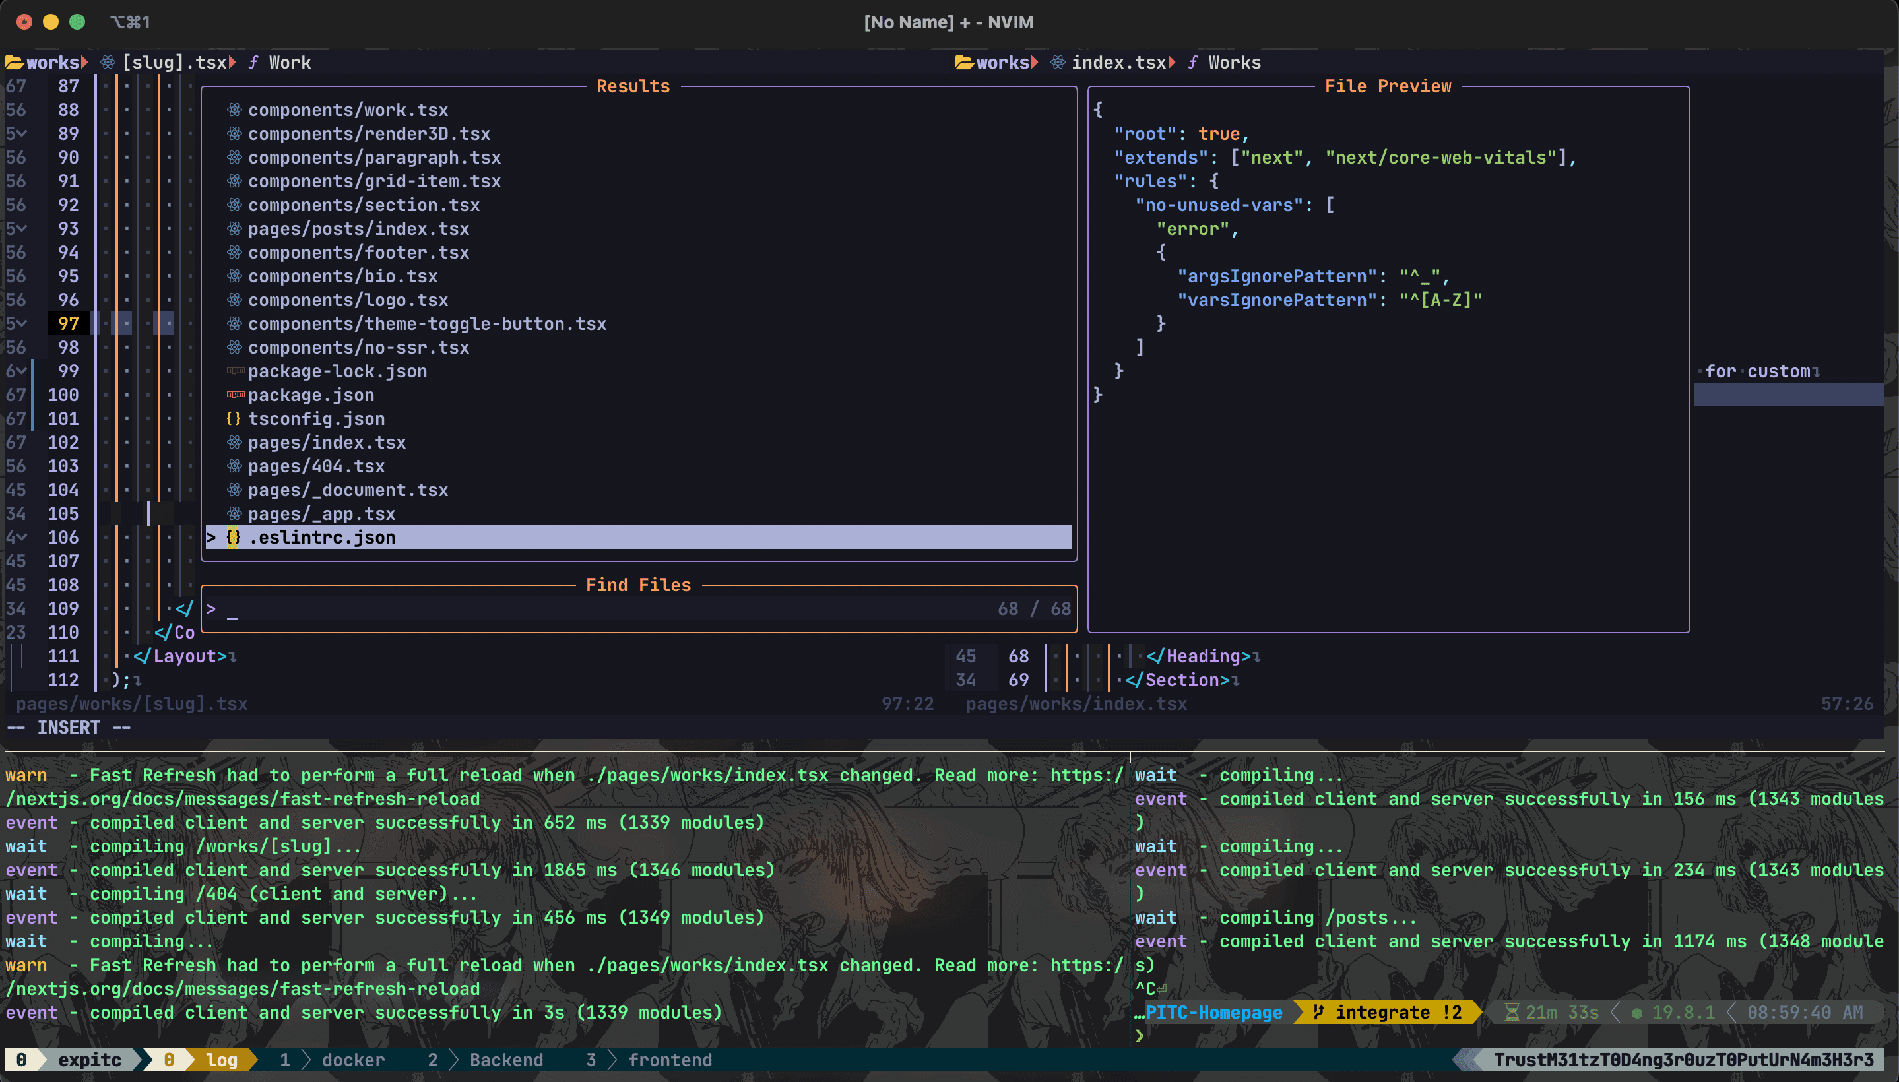Screen dimensions: 1899x1082
Task: Click the braces icon beside .eslintrc.json
Action: (234, 537)
